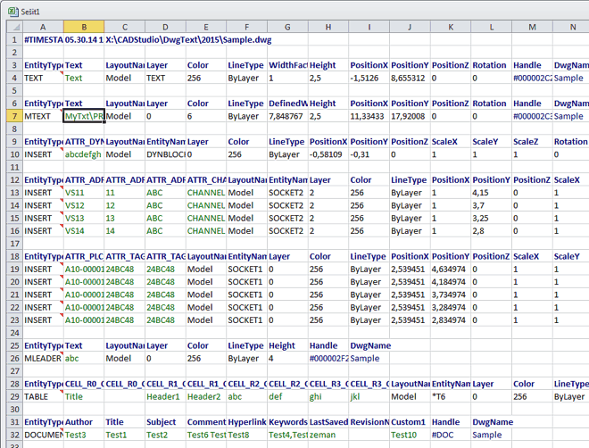Viewport: 589px width, 448px height.
Task: Click A10-0000 cell in row 19
Action: point(84,270)
